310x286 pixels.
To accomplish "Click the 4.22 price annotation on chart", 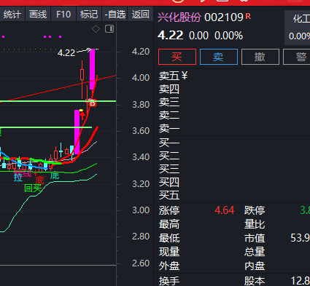I will [66, 52].
